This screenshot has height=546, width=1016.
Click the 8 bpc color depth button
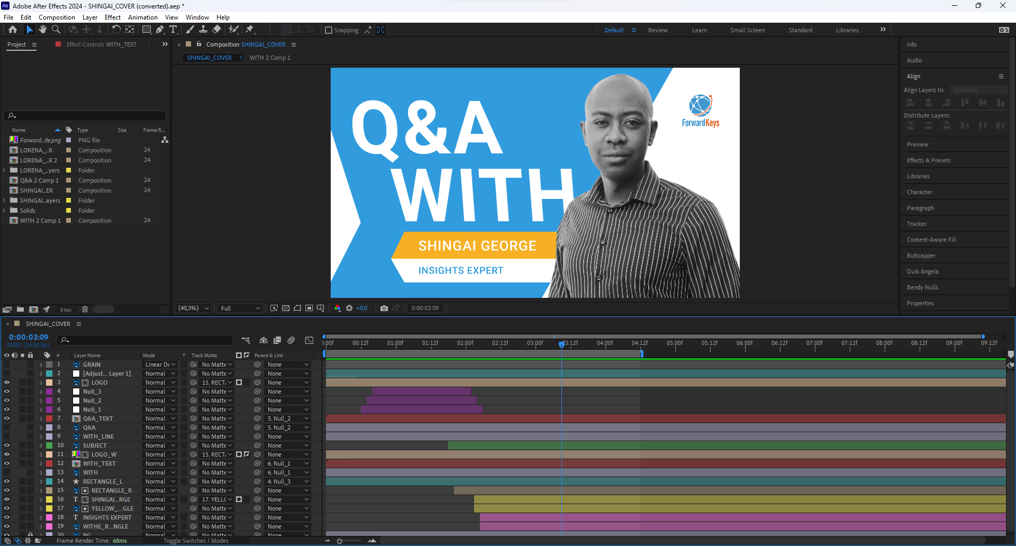point(66,310)
